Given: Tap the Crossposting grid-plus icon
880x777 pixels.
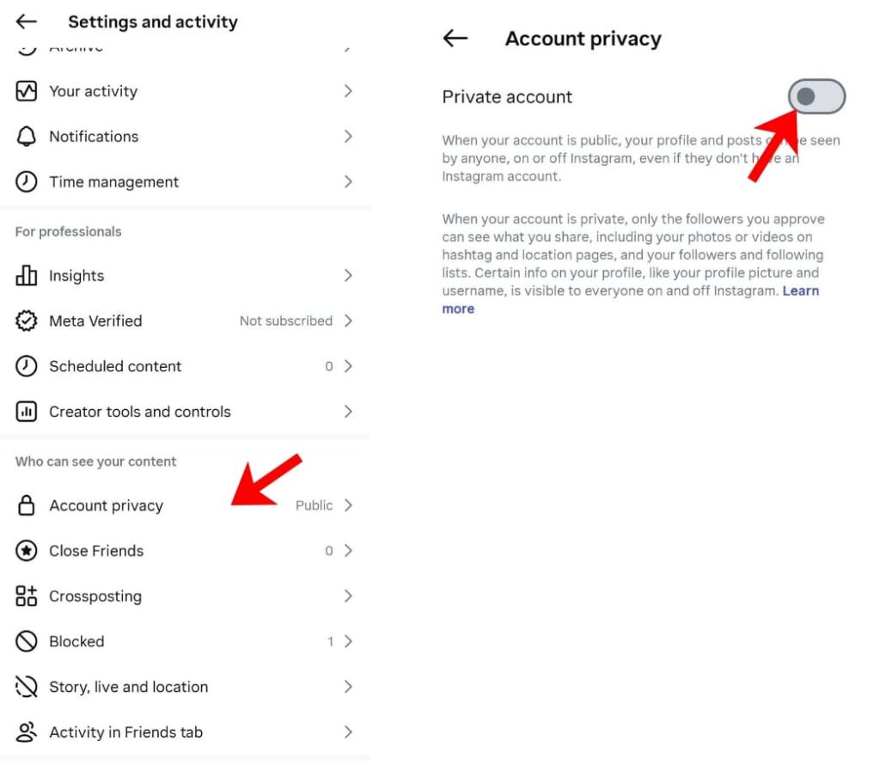Looking at the screenshot, I should click(27, 597).
